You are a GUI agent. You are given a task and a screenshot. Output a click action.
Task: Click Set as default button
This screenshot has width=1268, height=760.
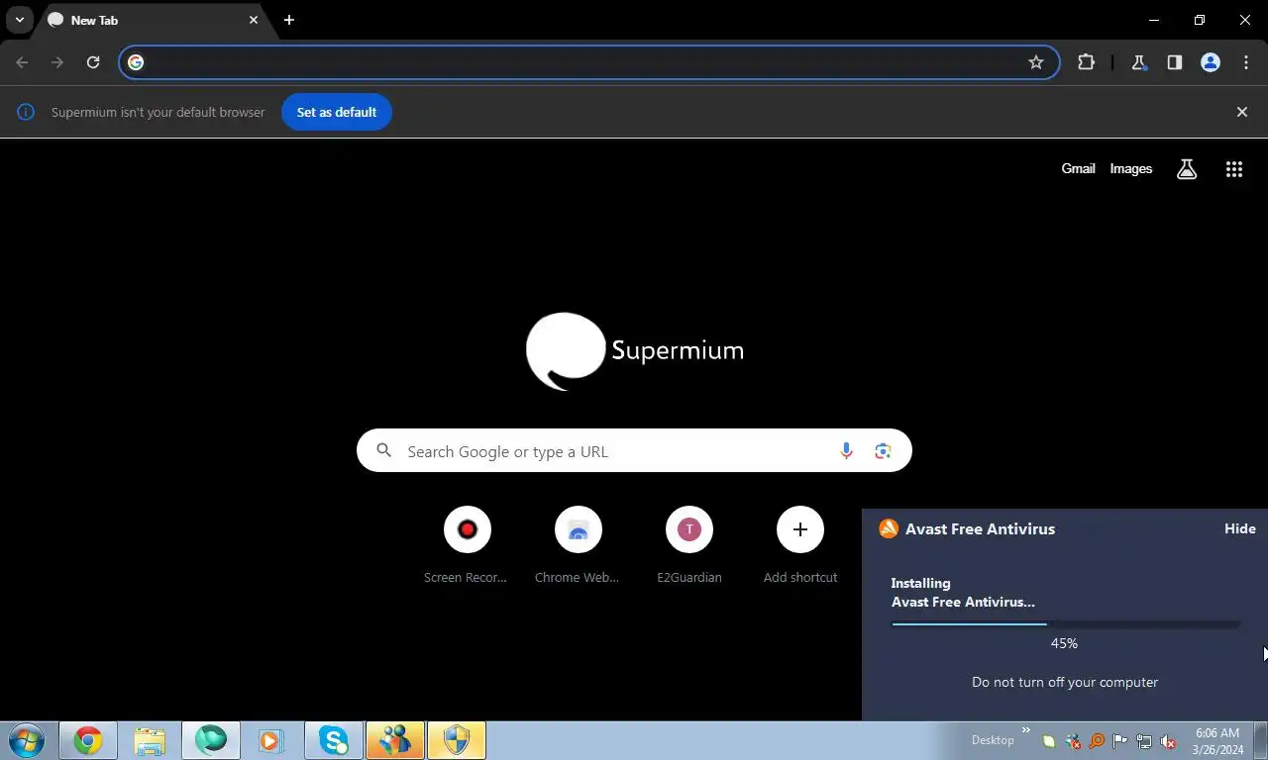(337, 112)
